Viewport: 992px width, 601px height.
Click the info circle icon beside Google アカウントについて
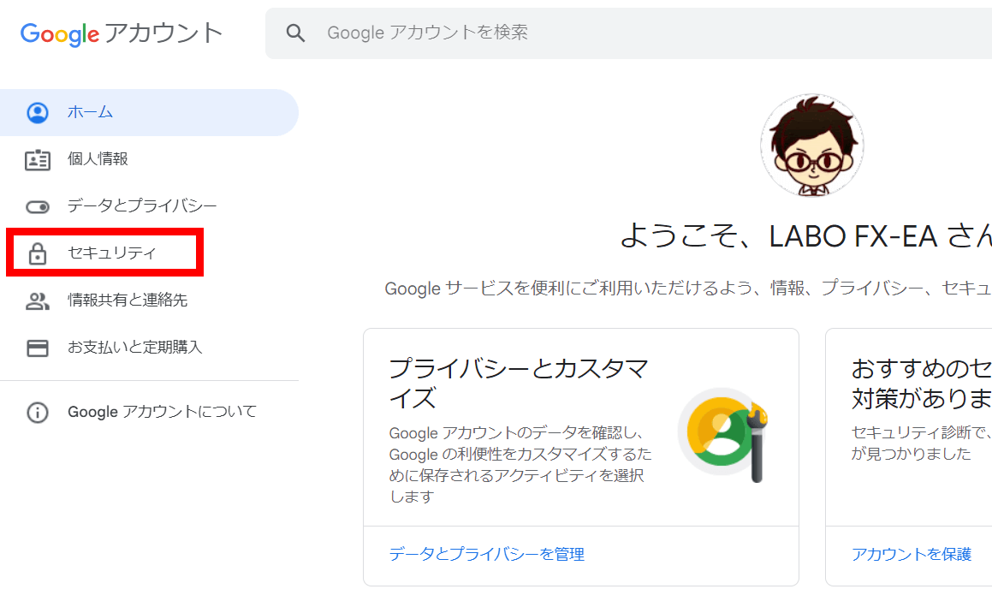coord(38,413)
